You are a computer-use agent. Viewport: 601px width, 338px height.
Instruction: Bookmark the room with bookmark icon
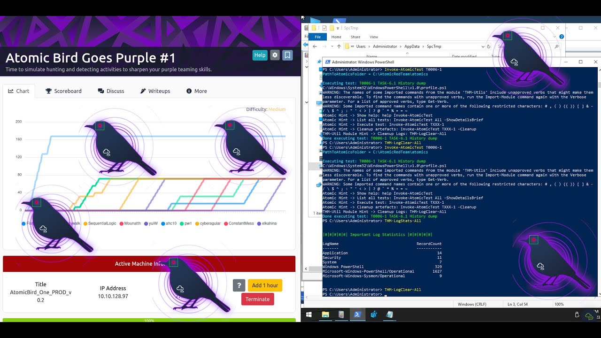pyautogui.click(x=288, y=55)
